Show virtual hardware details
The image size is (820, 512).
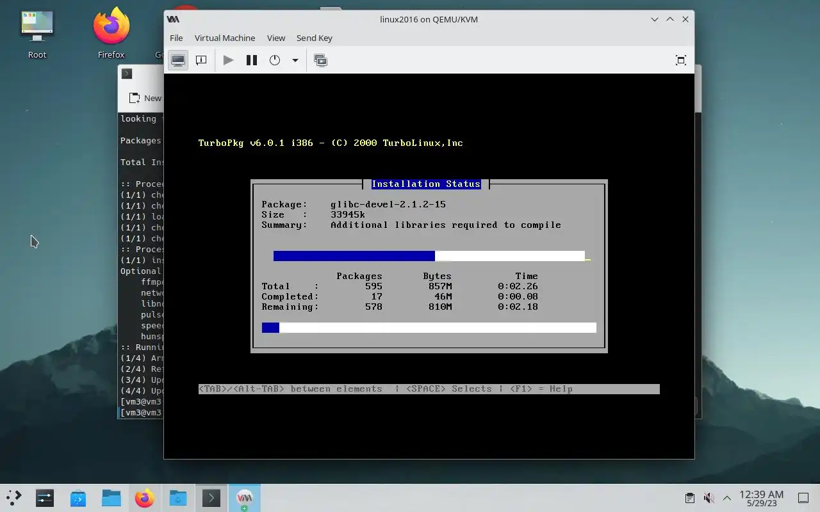[x=201, y=60]
